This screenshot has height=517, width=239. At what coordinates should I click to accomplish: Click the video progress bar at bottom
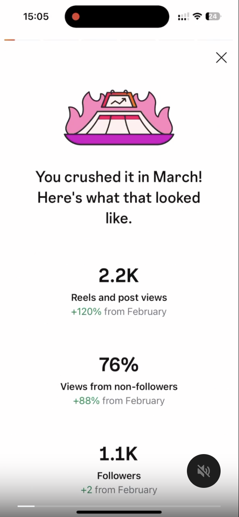(x=119, y=506)
